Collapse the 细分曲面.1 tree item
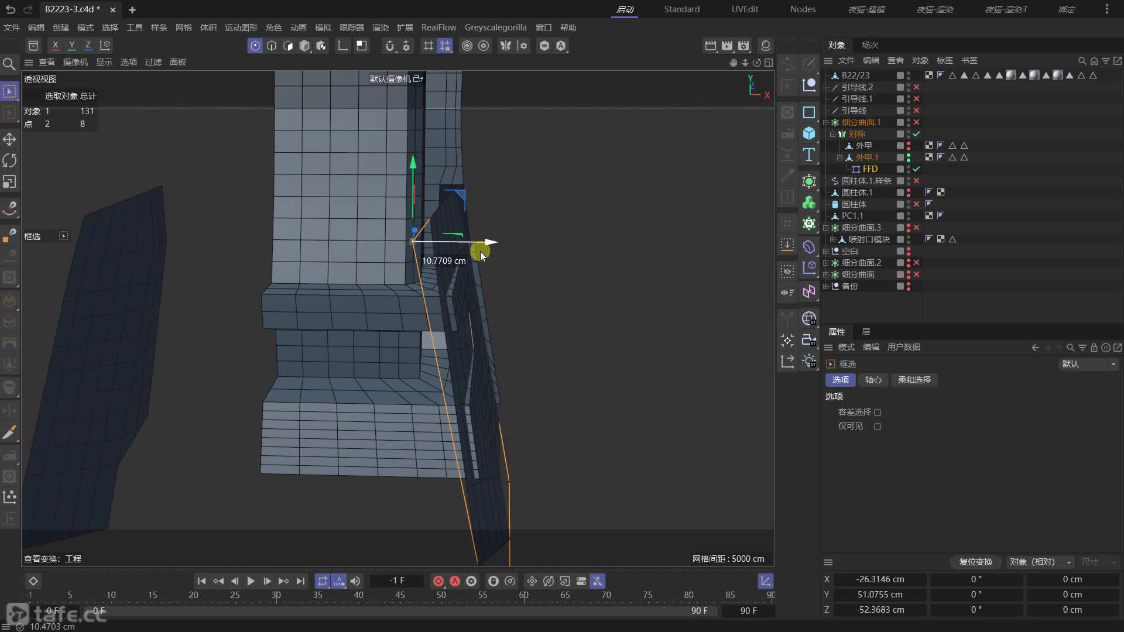Image resolution: width=1124 pixels, height=632 pixels. 826,122
